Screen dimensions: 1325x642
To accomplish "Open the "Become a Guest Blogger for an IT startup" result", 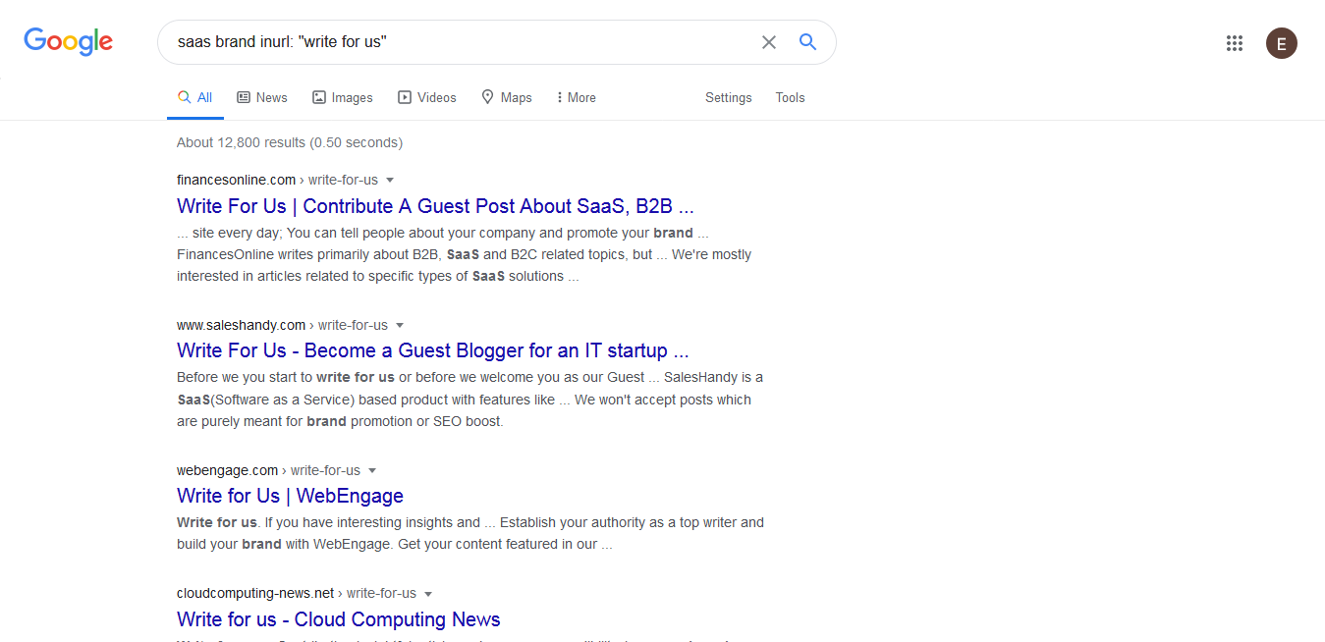I will click(x=432, y=350).
